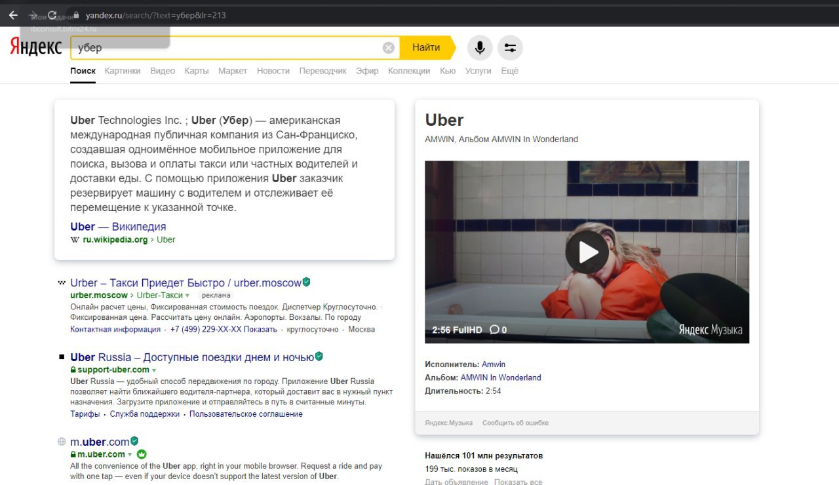Open Uber Russia – Доступные поездки result
839x485 pixels.
point(192,357)
